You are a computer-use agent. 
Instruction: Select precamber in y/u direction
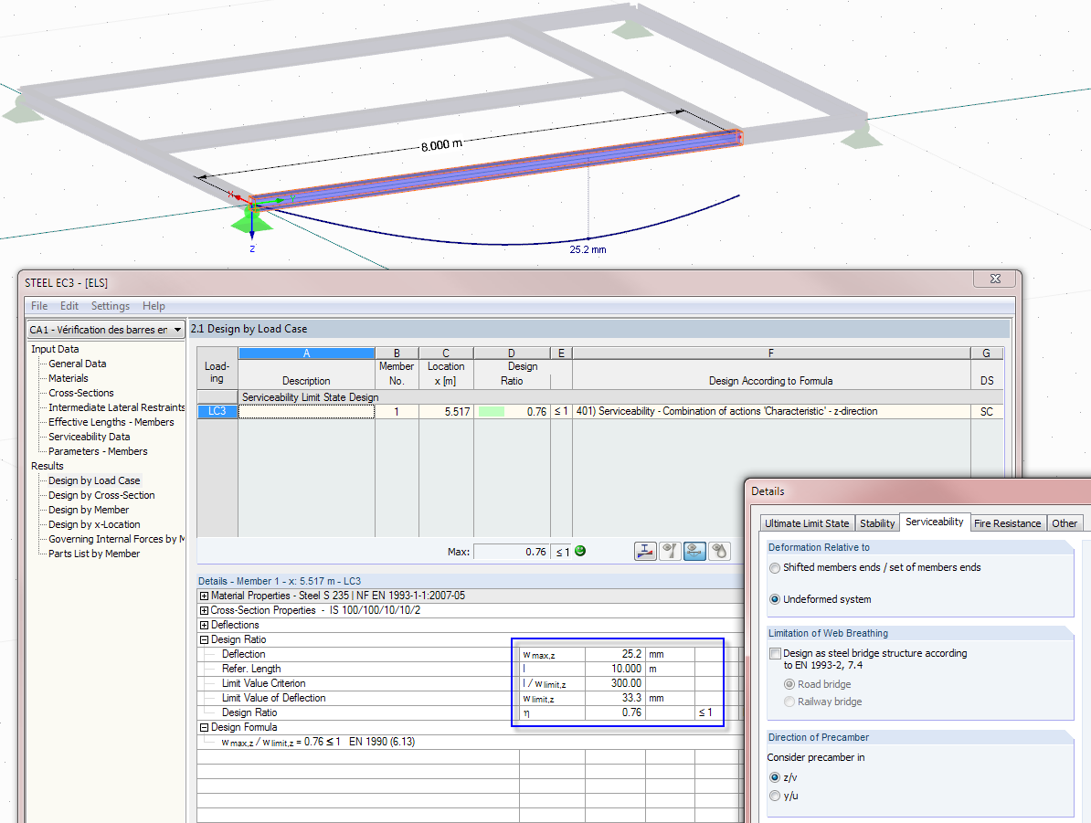click(775, 796)
